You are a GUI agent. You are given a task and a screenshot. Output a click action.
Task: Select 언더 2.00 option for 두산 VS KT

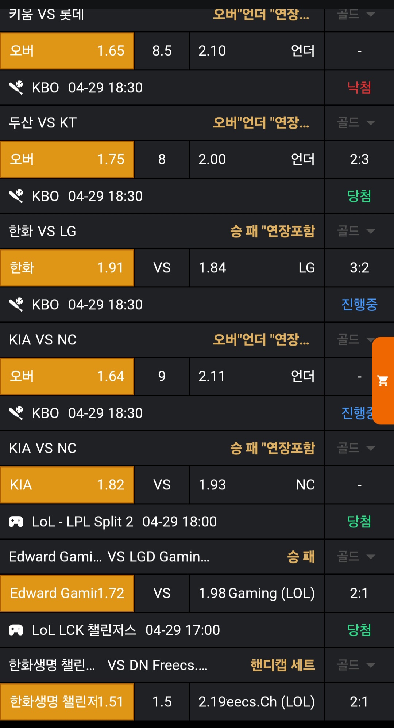[256, 159]
